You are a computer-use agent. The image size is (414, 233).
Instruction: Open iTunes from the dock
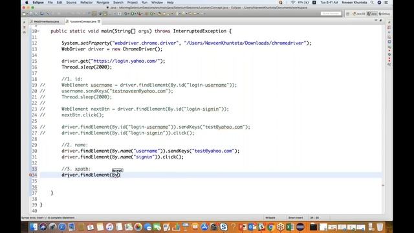coord(109,227)
